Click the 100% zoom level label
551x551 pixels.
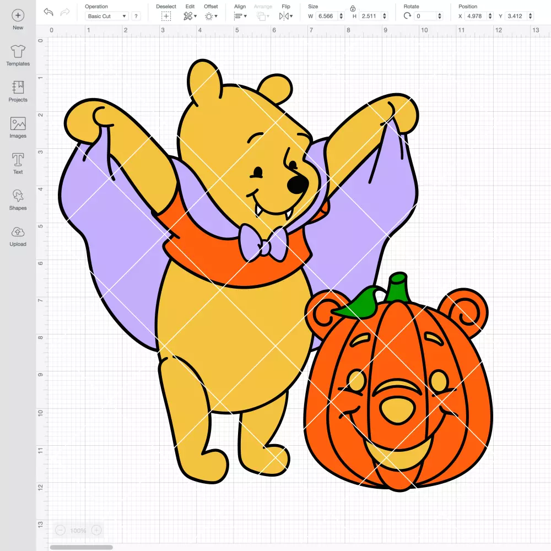click(x=78, y=531)
